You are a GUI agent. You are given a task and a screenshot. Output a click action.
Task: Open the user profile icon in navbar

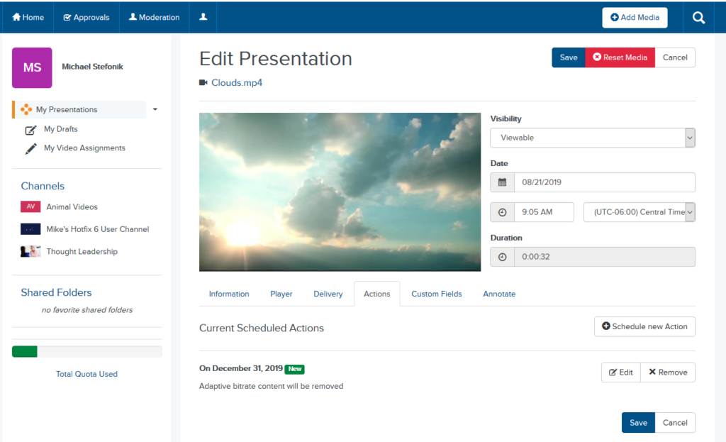203,17
